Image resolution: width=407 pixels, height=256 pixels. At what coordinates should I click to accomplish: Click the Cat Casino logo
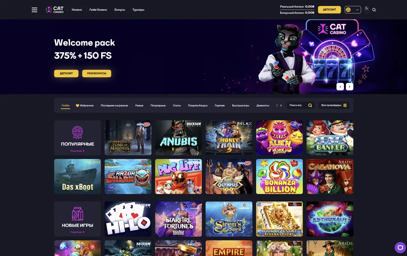pyautogui.click(x=54, y=10)
